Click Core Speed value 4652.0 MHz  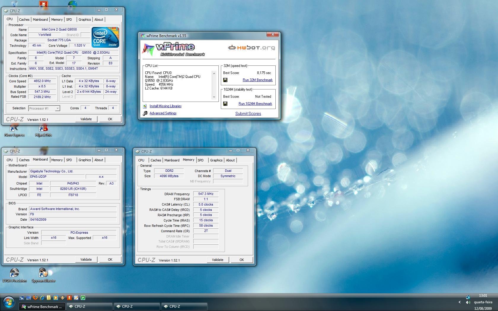click(42, 81)
